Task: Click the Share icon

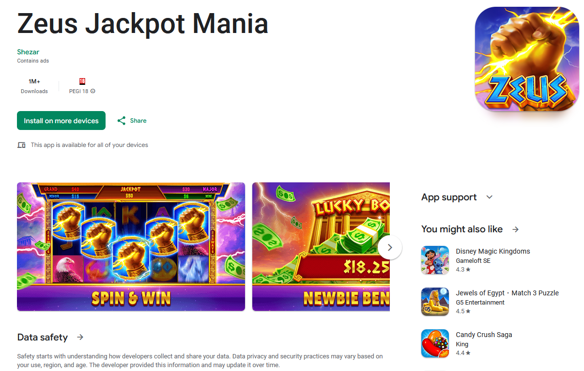Action: click(x=122, y=121)
